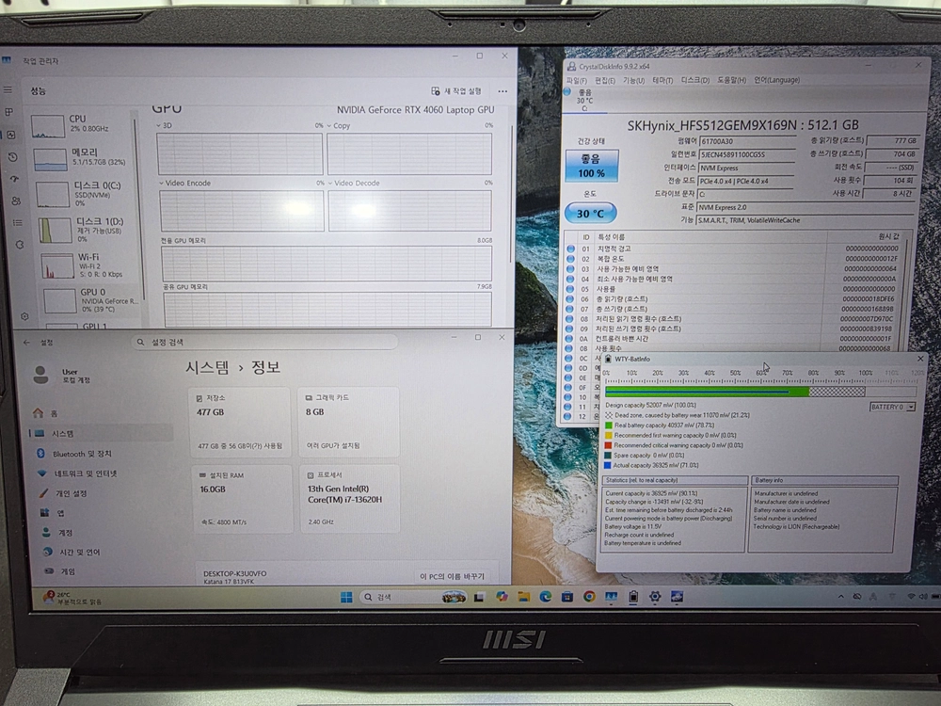Click the 시스템 breadcrumb link in Settings
The width and height of the screenshot is (941, 706).
click(207, 367)
